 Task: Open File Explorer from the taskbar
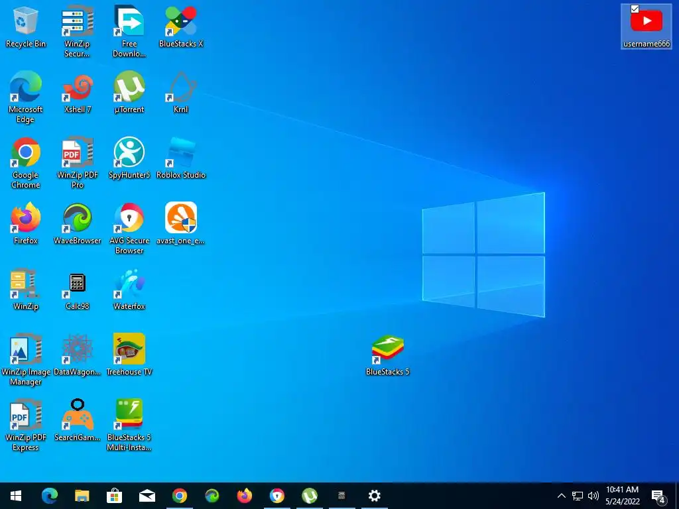(x=82, y=496)
